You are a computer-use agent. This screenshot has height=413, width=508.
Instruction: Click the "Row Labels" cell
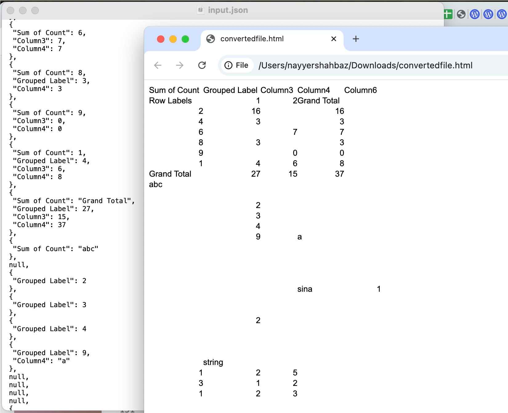coord(170,101)
